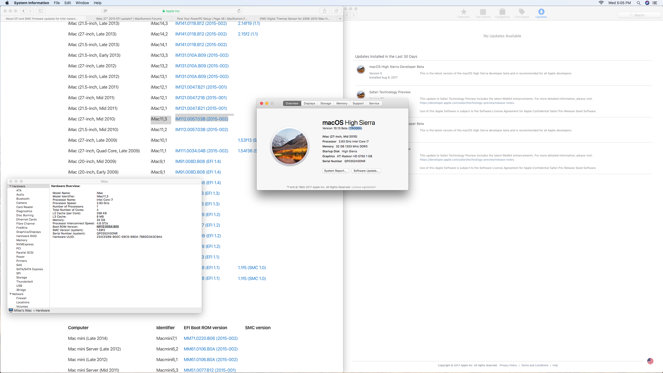The width and height of the screenshot is (663, 373).
Task: Select SATA/SATA Express in sidebar
Action: pos(30,269)
